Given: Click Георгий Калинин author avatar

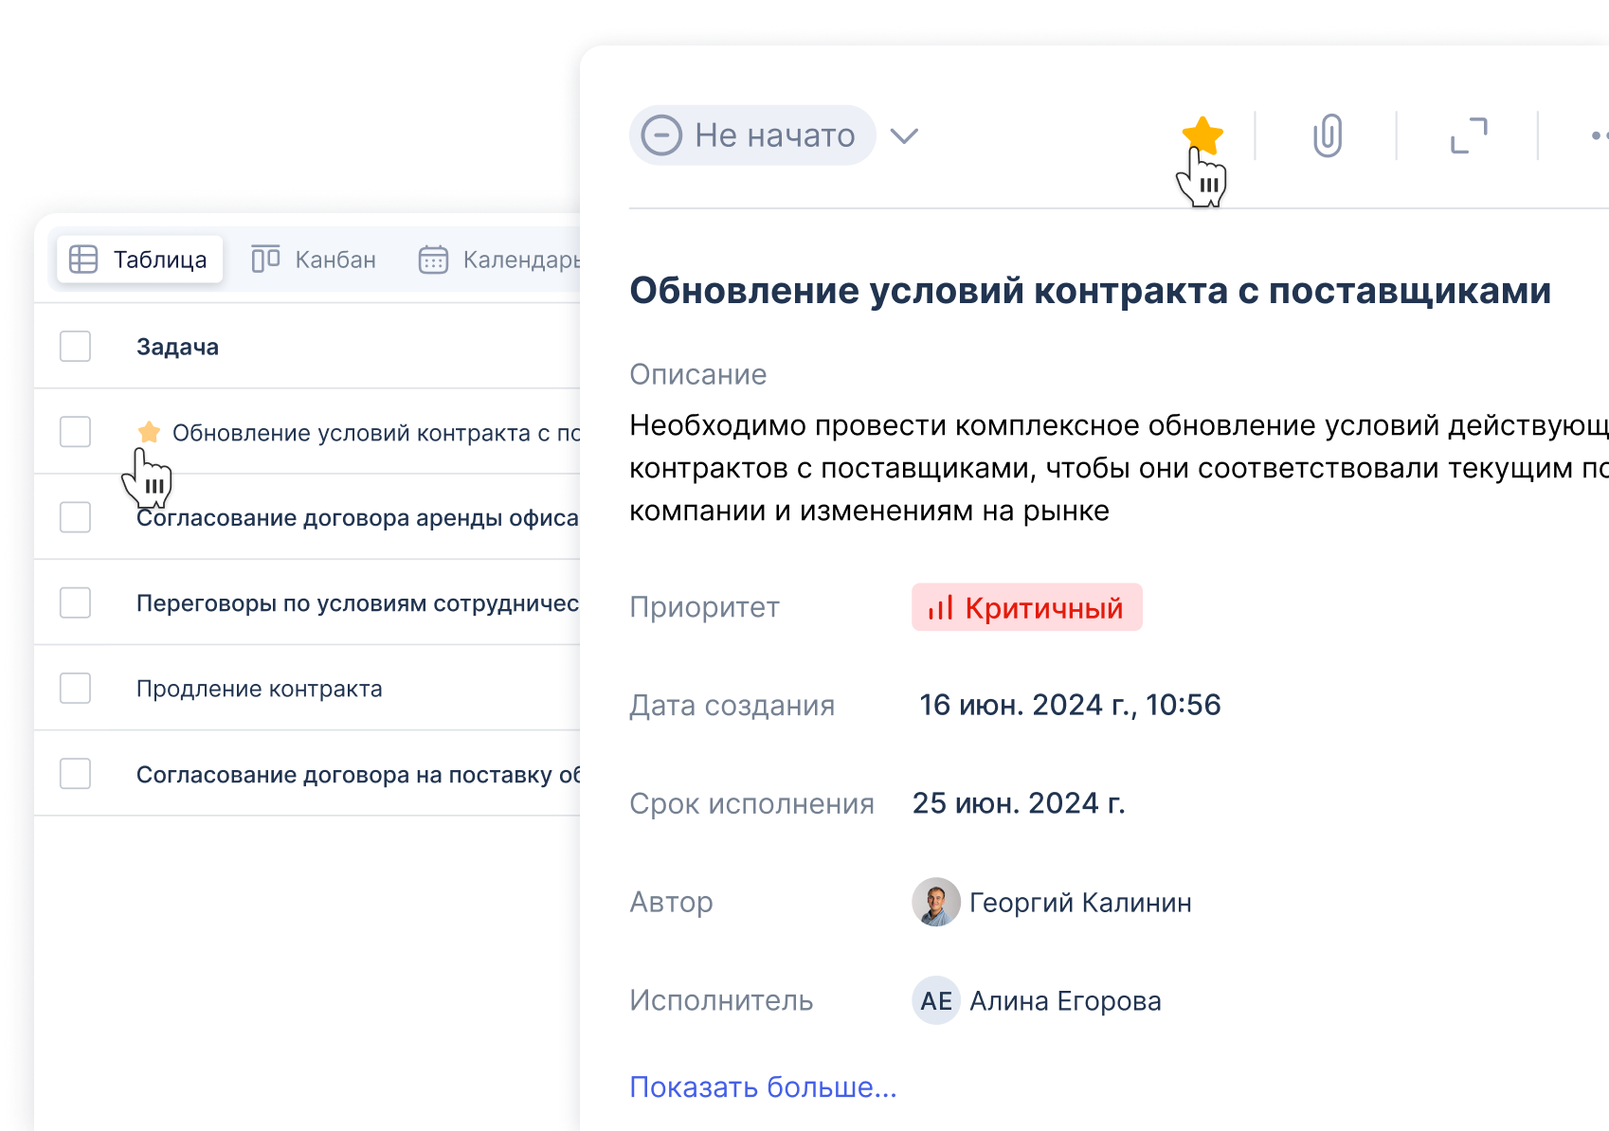Looking at the screenshot, I should pos(936,902).
